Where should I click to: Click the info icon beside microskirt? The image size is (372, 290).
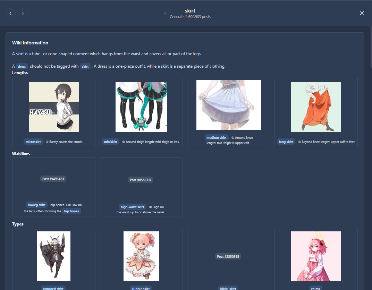(47, 142)
